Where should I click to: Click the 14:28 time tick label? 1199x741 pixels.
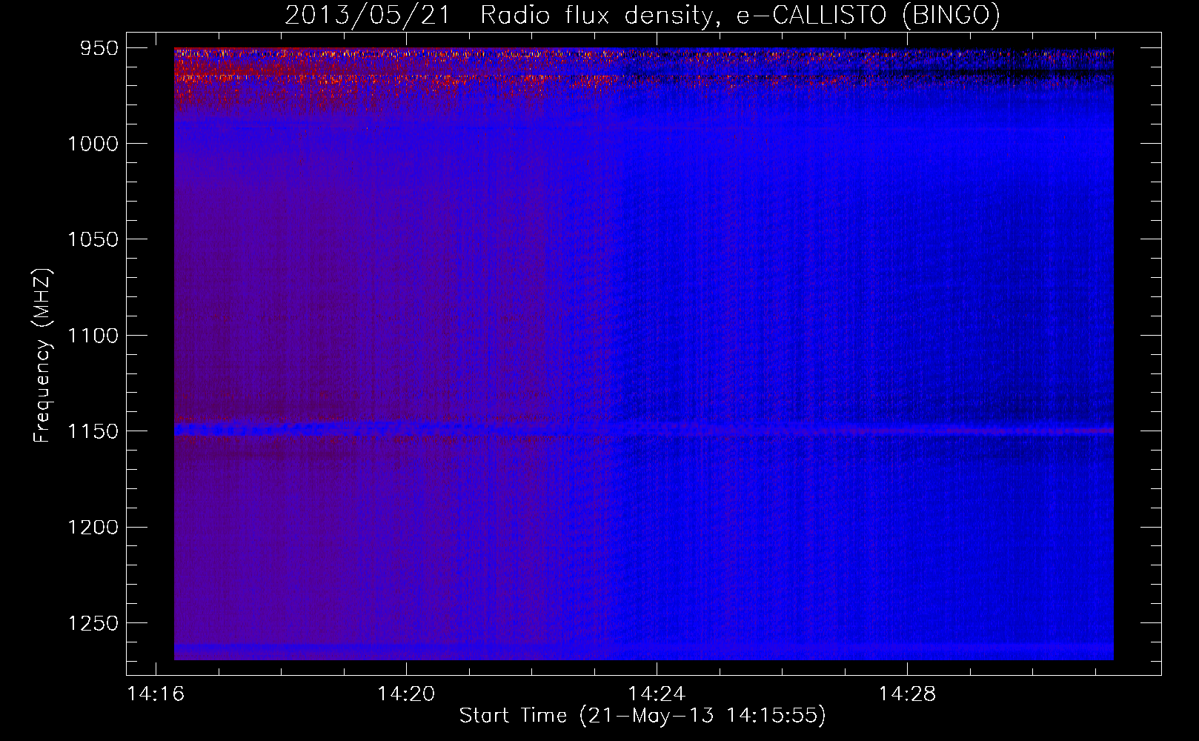pyautogui.click(x=907, y=694)
